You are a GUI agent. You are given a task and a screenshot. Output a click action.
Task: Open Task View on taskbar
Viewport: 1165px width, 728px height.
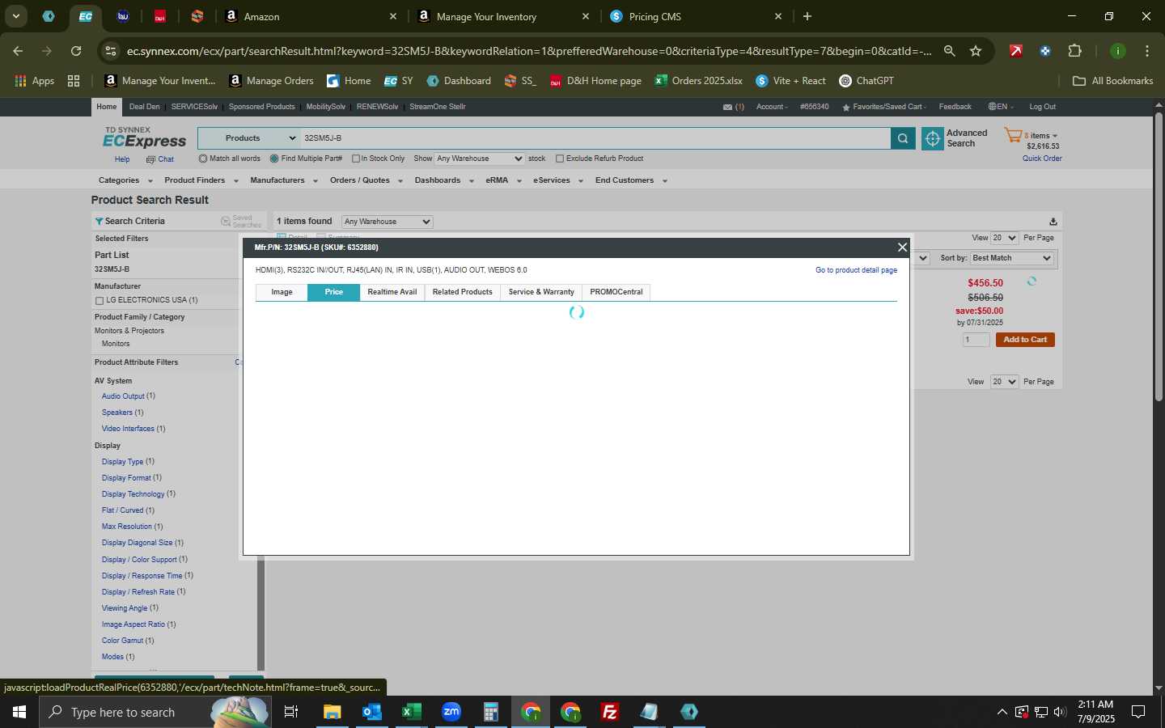(x=291, y=712)
